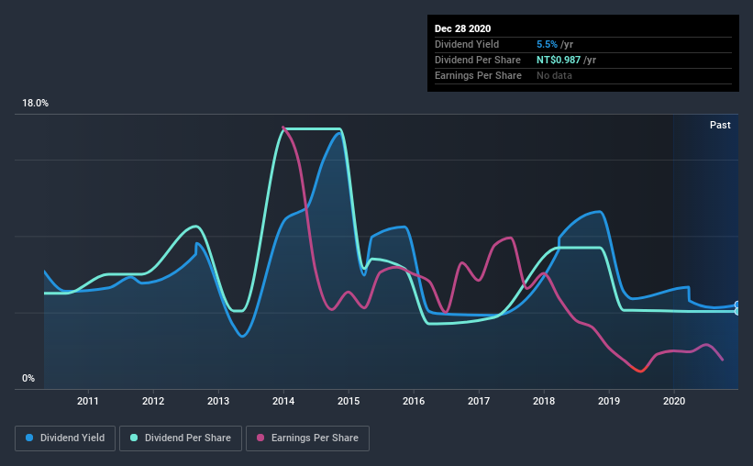Click the Dec 28 2020 tooltip date
The image size is (753, 466).
(x=462, y=28)
